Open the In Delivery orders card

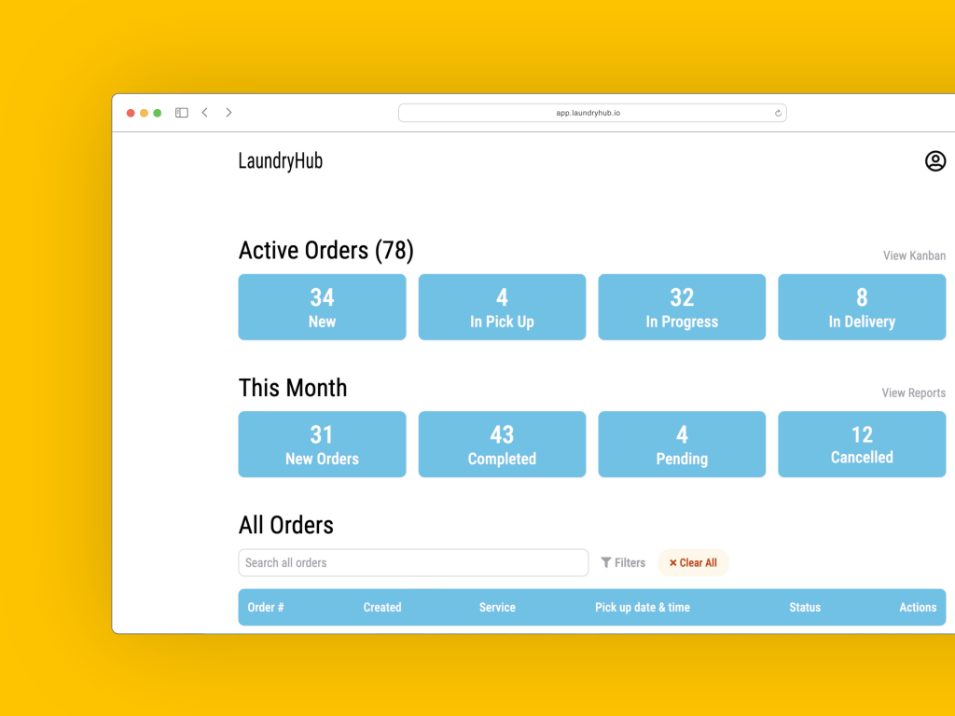(862, 307)
